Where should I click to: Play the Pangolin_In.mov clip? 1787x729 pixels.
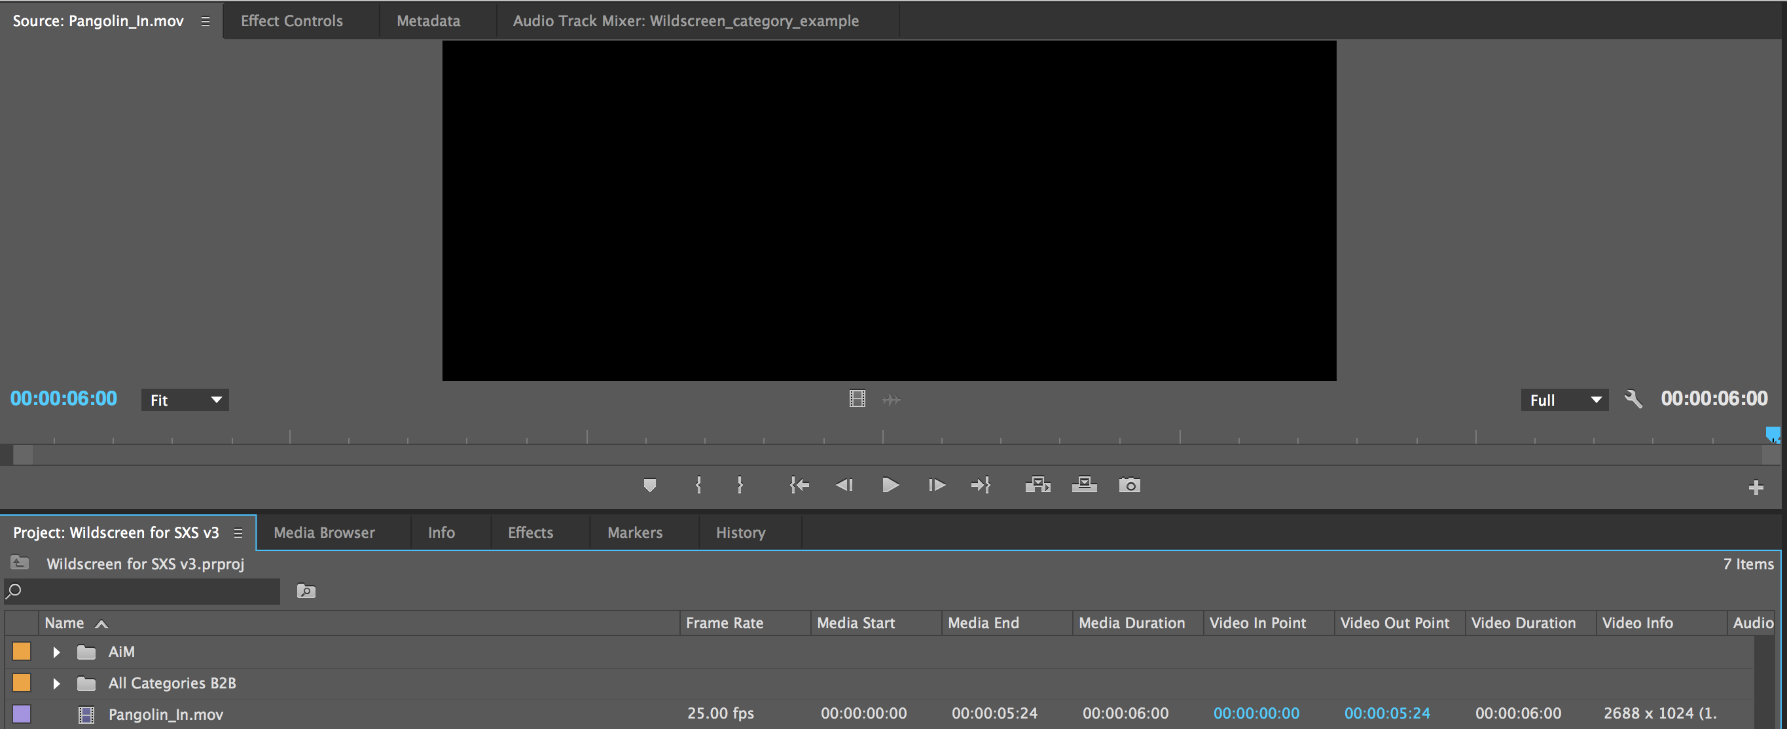891,485
